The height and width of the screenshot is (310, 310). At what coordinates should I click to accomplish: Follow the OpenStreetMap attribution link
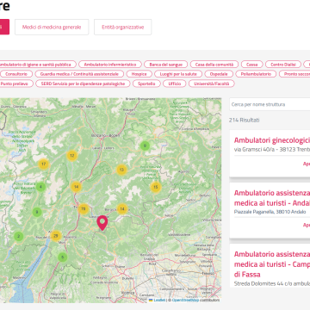coord(185,300)
